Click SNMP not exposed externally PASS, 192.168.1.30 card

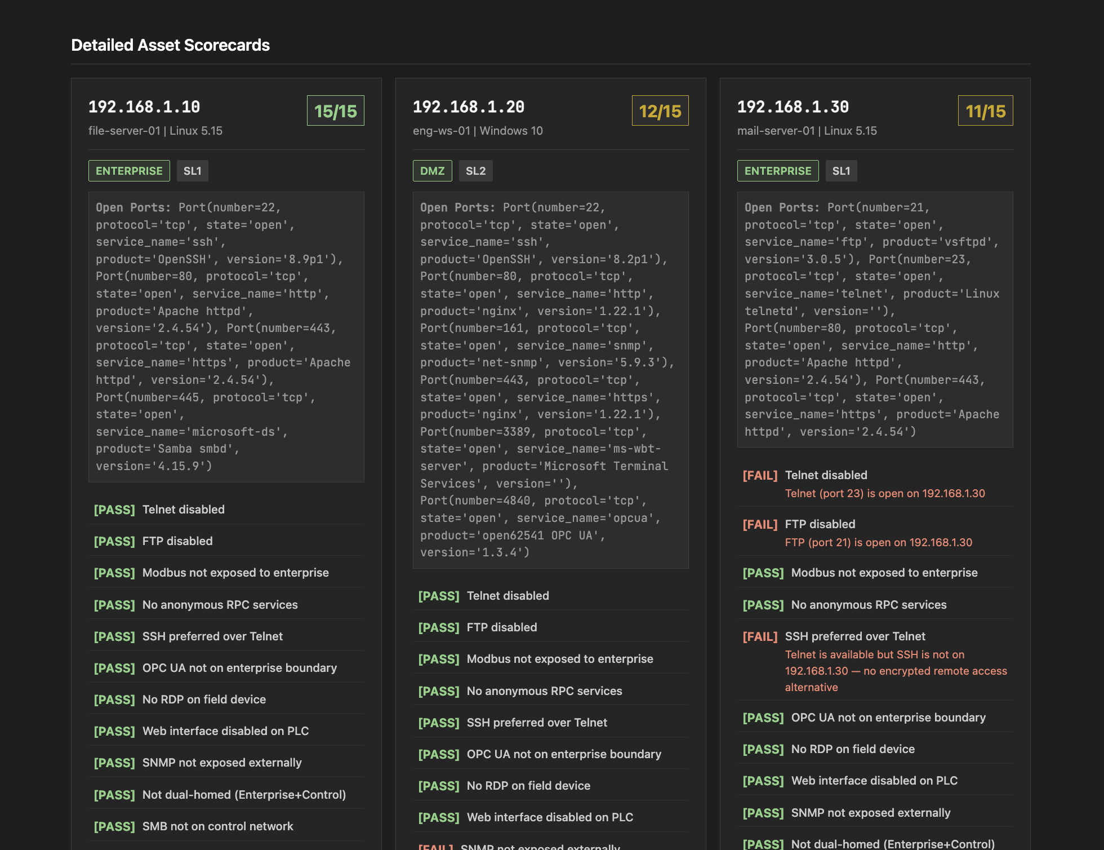pos(875,813)
